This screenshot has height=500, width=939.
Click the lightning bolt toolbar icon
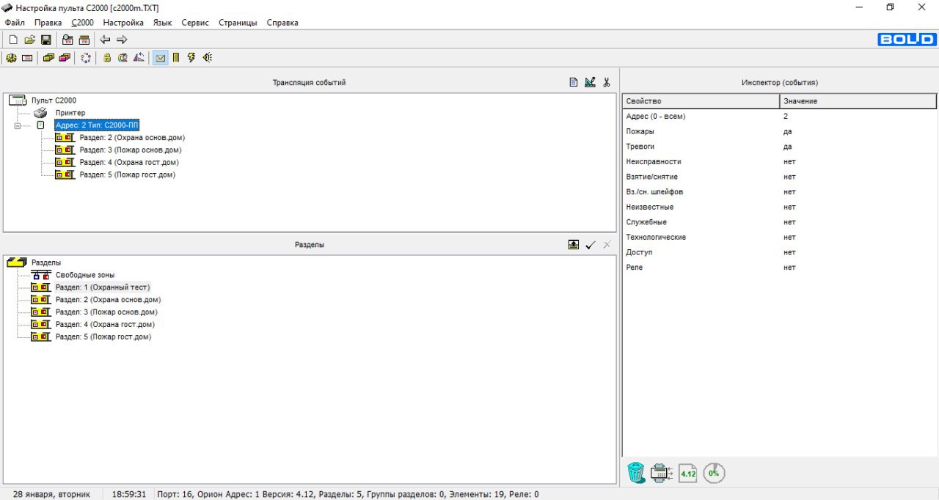(x=191, y=58)
